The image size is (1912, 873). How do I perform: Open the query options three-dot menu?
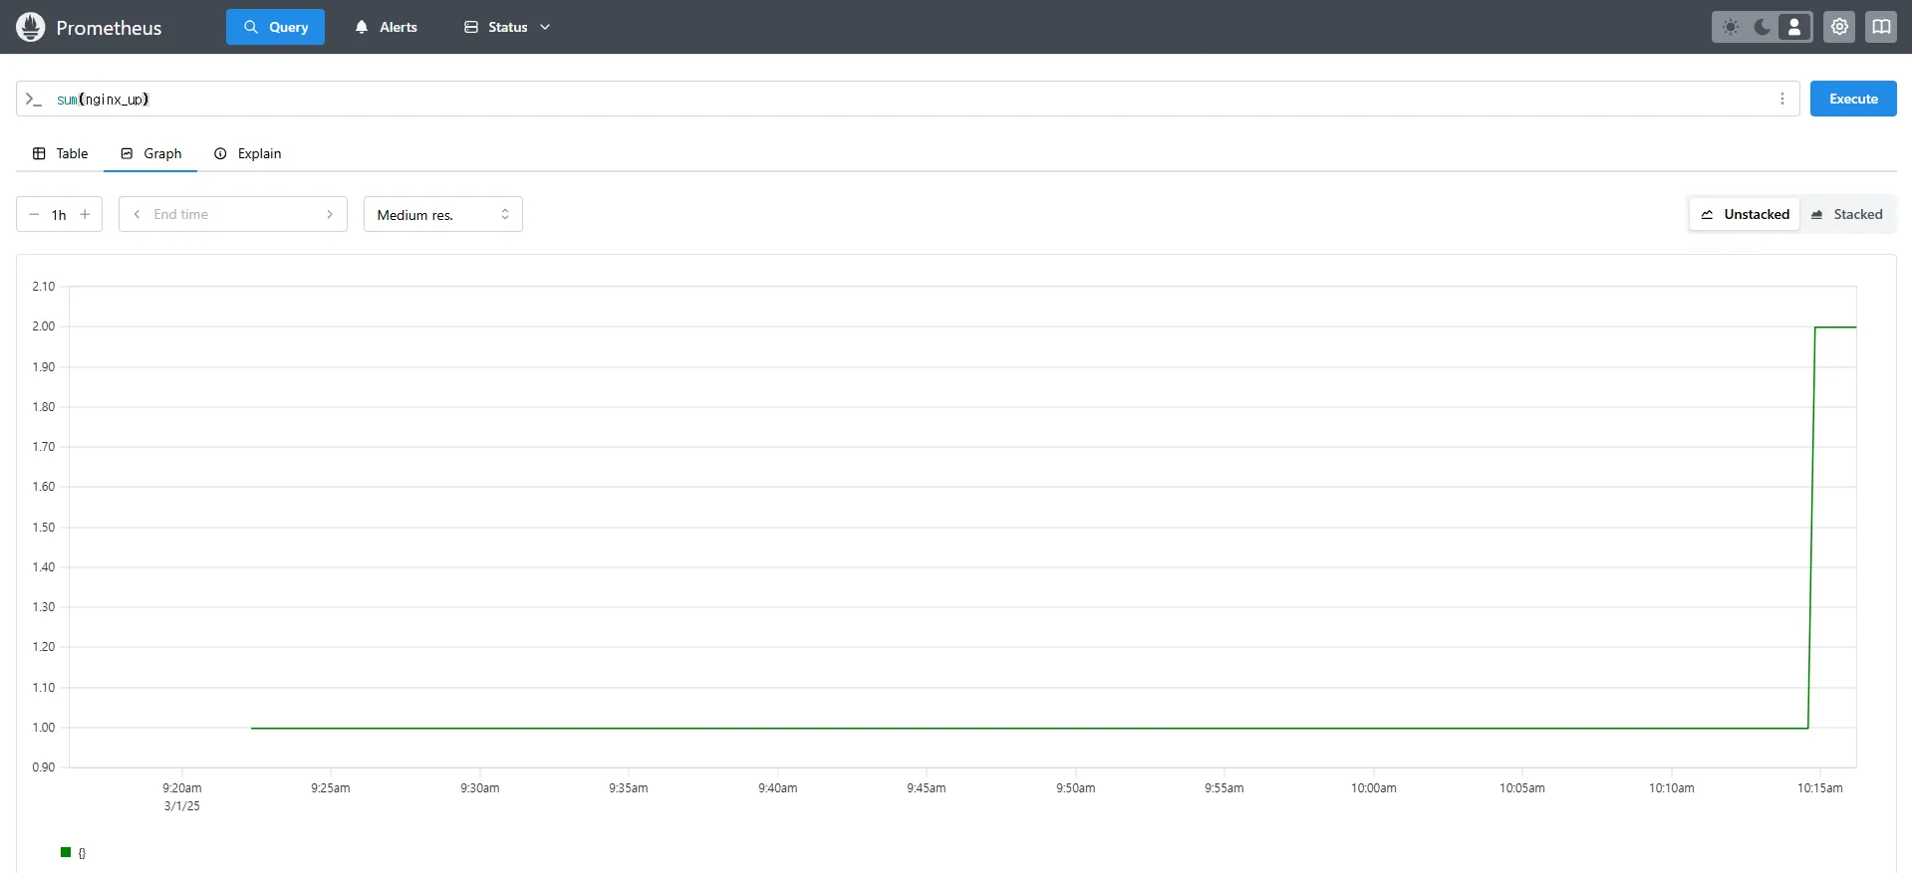(1782, 99)
